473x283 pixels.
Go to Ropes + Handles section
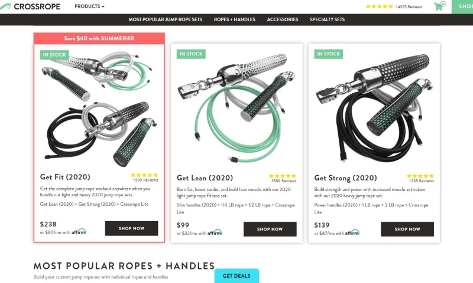pos(235,19)
